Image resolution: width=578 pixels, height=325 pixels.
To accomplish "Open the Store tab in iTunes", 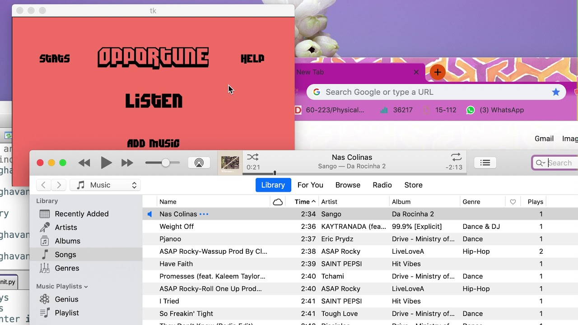I will coord(413,185).
